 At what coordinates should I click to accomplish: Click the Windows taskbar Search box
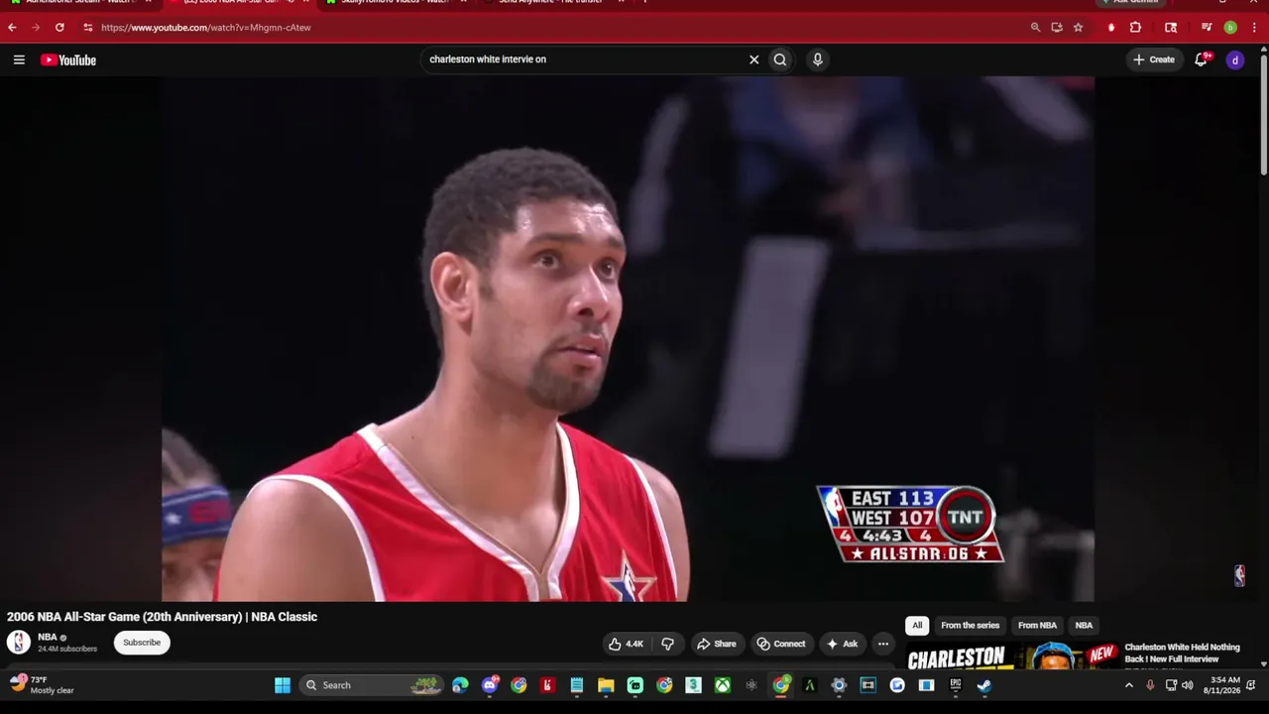coord(371,685)
